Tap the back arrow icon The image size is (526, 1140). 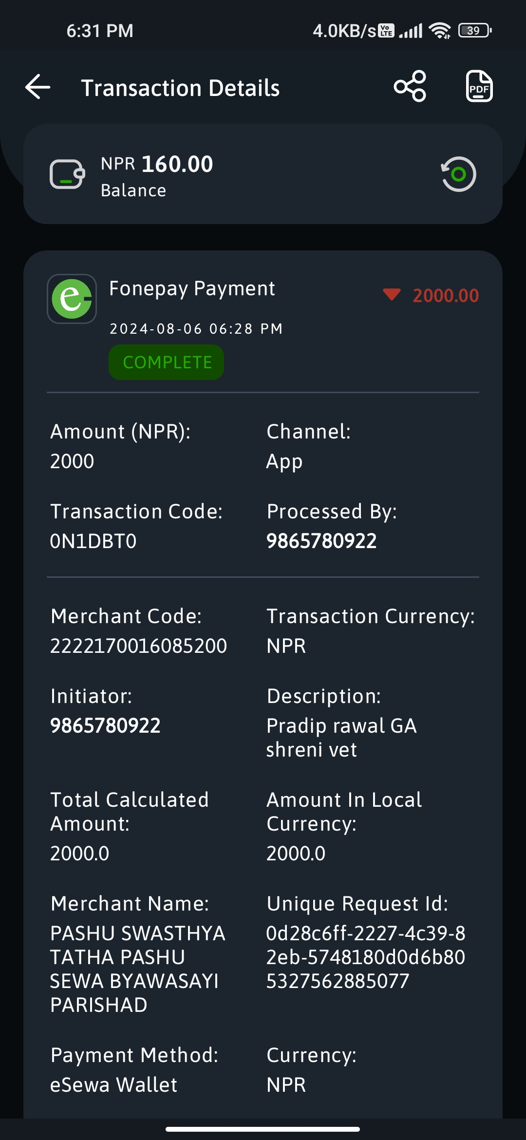(x=38, y=87)
